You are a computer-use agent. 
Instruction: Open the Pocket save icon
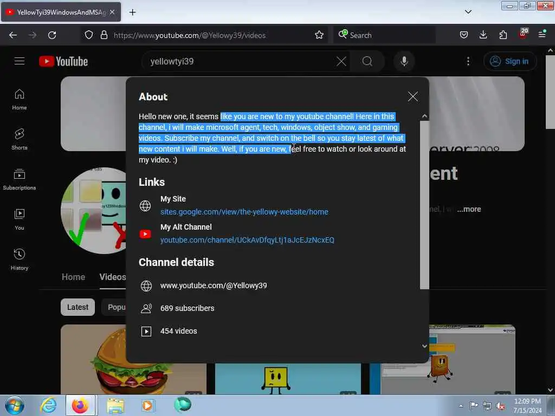pos(464,35)
